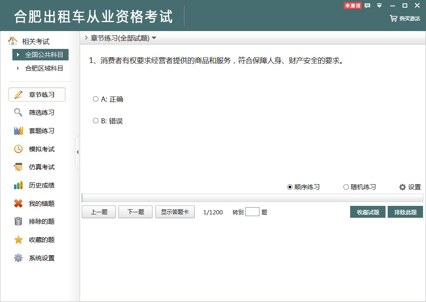Open 系统设置 gear icon in sidebar

click(x=18, y=258)
